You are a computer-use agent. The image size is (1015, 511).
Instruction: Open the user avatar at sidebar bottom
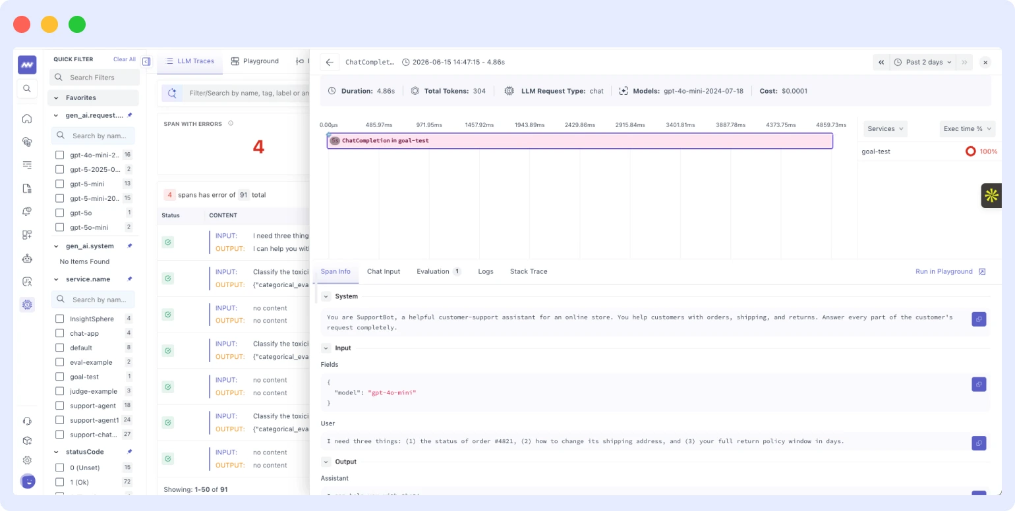28,481
